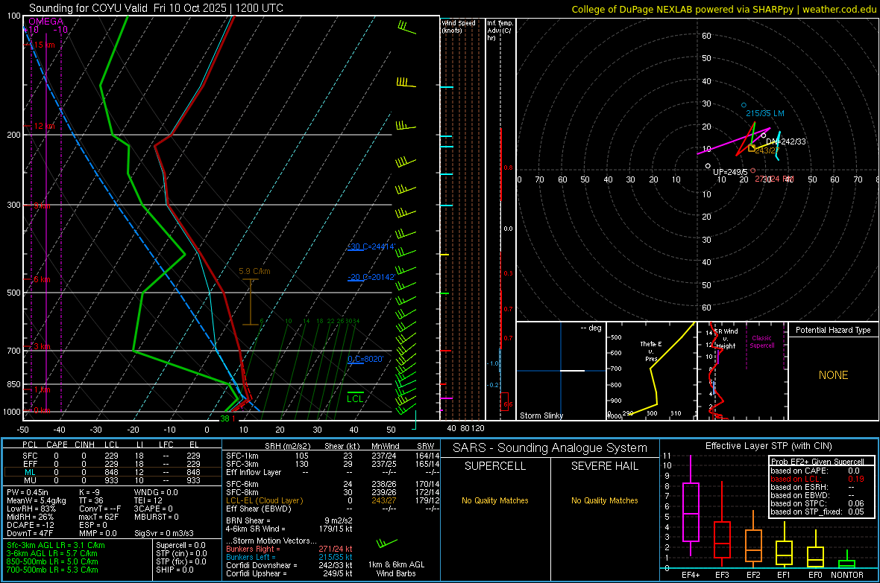Select the green LCL label on skew-T
Screen dimensions: 880x583
tap(355, 398)
